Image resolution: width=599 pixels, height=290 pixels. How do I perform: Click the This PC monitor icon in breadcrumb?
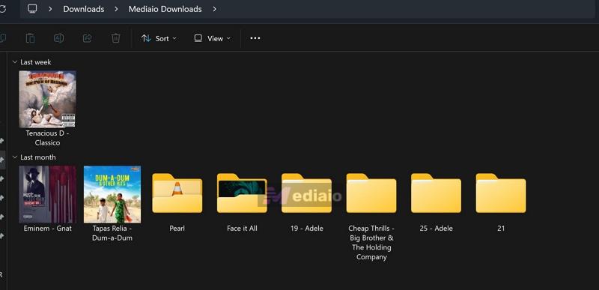coord(32,8)
